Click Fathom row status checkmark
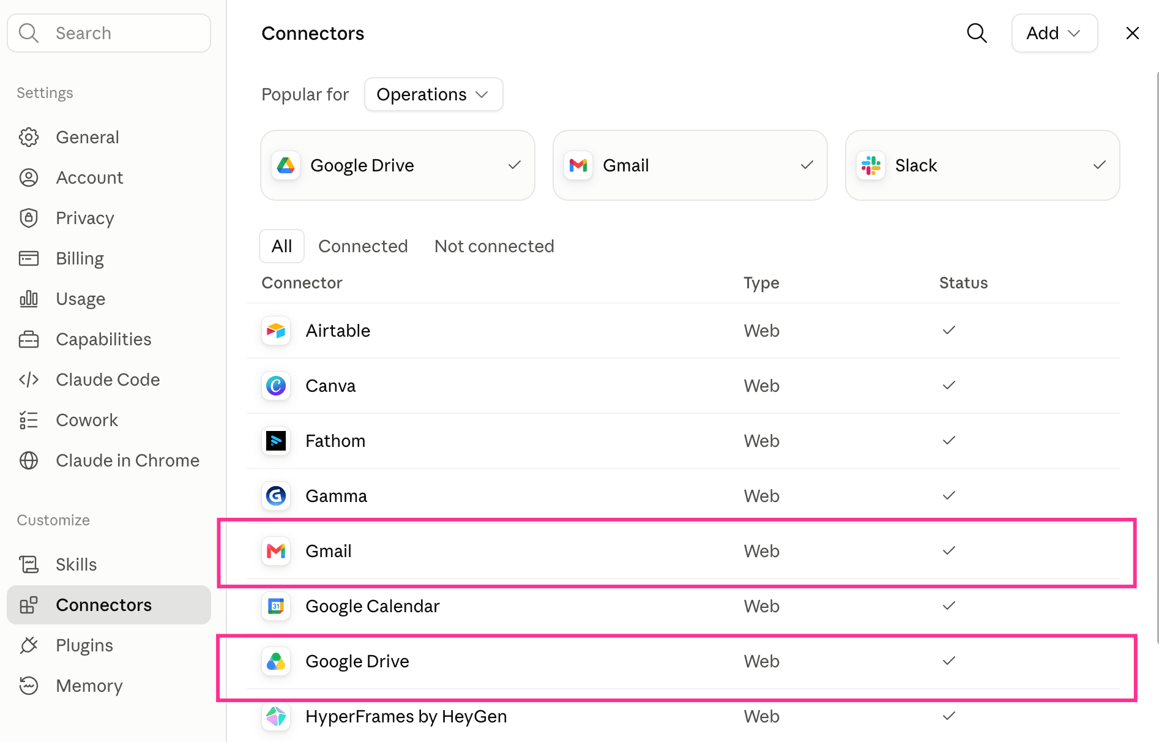 [949, 440]
